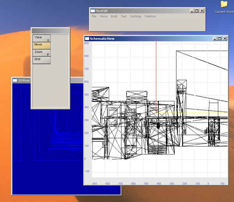Click the NeoEdit window icon
The width and height of the screenshot is (234, 202).
[x=93, y=11]
